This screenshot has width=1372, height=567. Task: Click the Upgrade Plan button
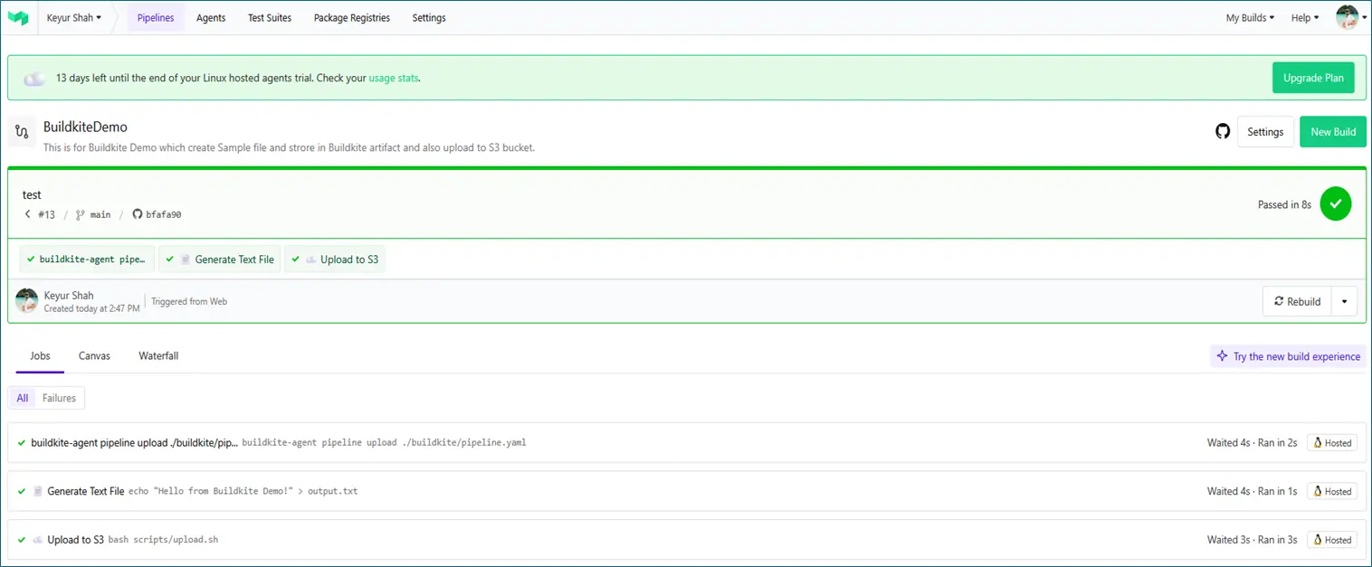coord(1312,78)
